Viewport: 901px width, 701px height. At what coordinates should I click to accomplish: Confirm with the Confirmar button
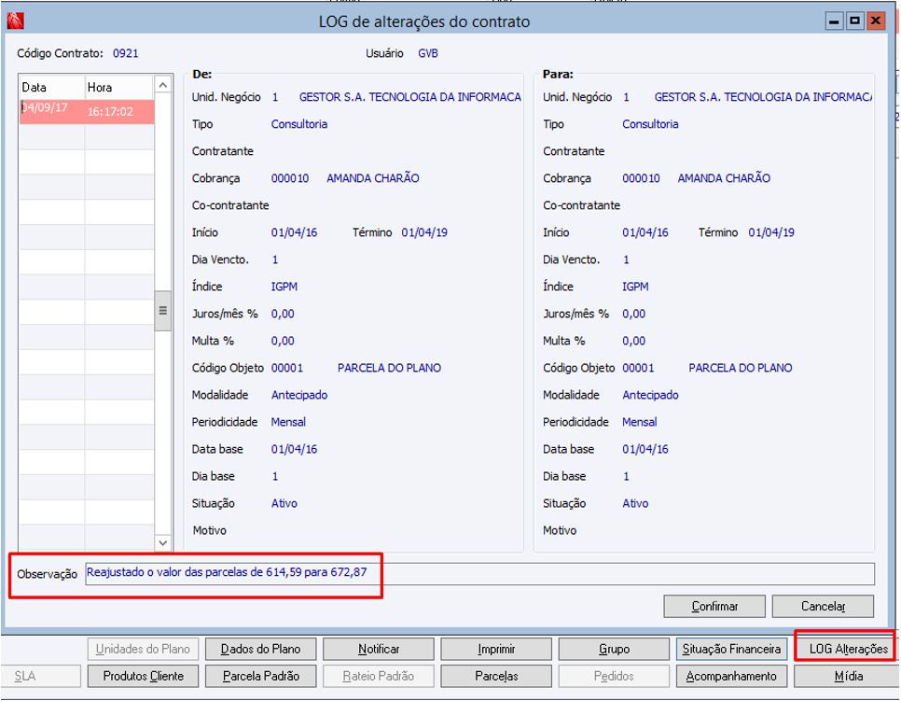tap(714, 606)
